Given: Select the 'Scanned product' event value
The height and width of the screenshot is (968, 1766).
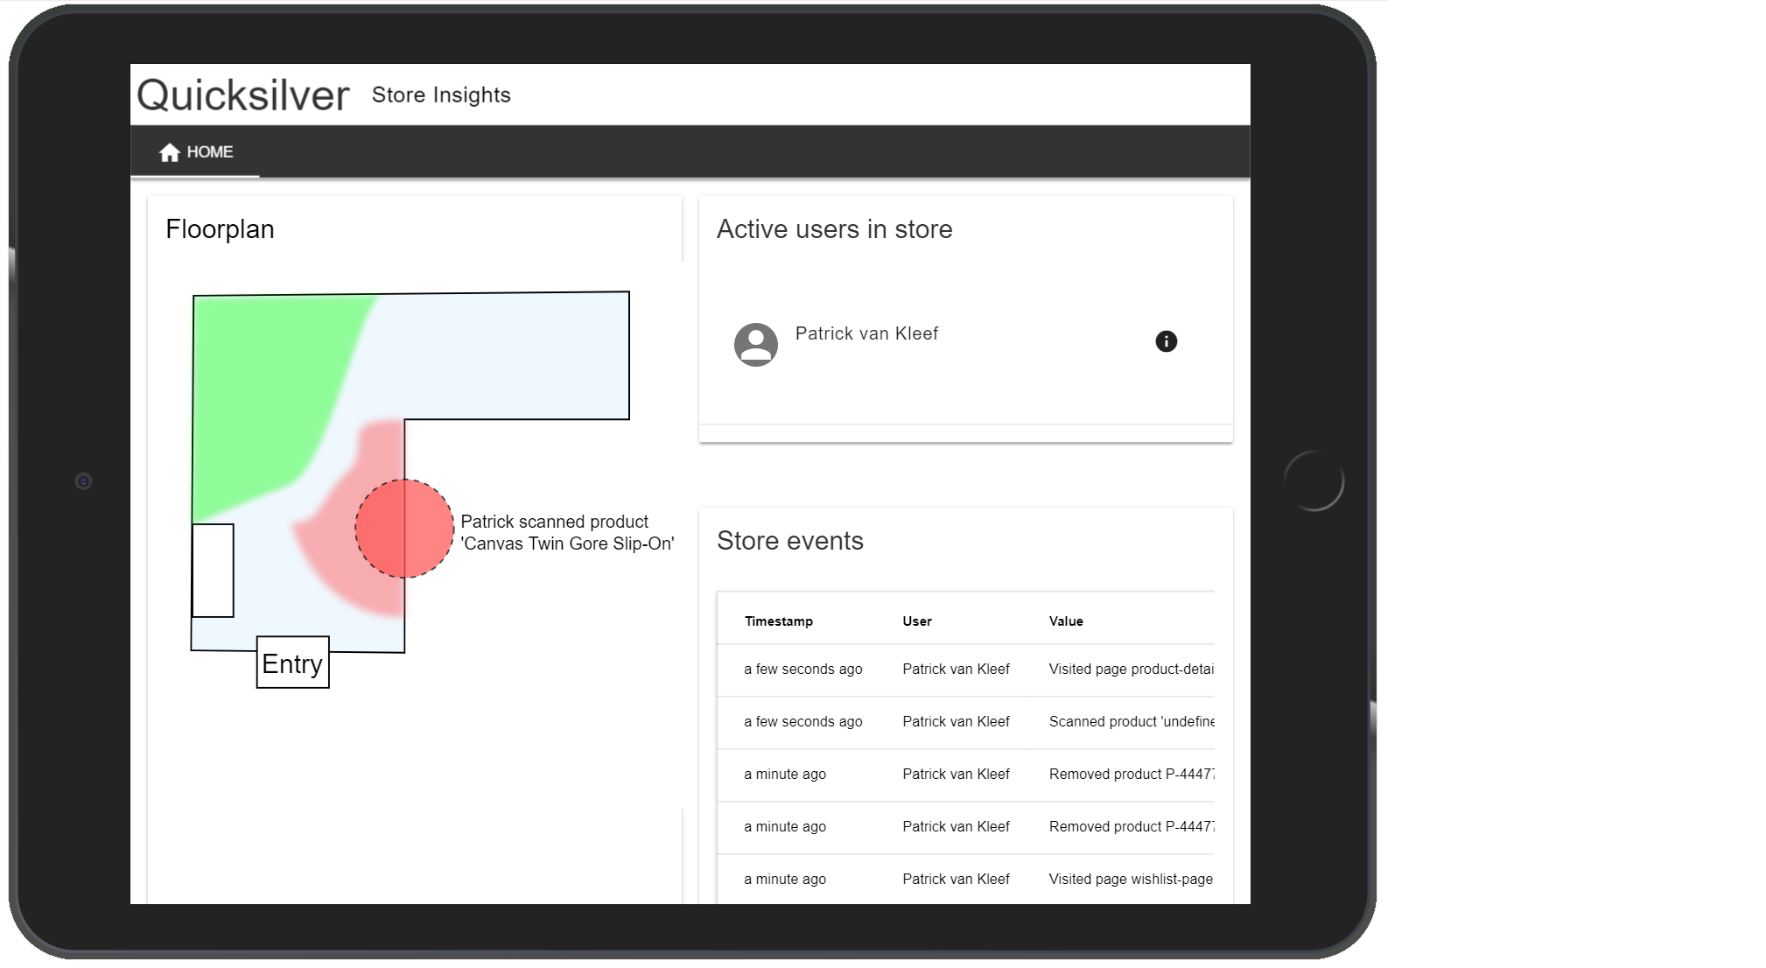Looking at the screenshot, I should [1132, 722].
